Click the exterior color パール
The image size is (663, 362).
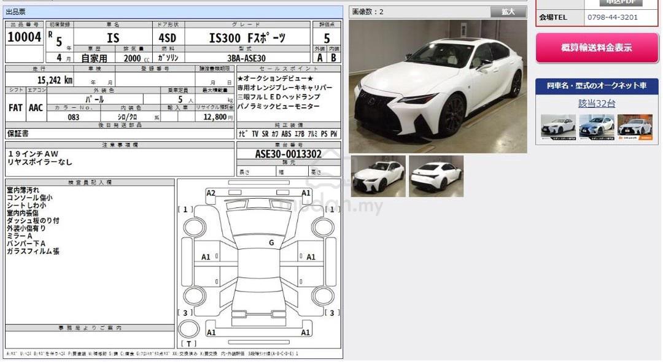(x=95, y=99)
